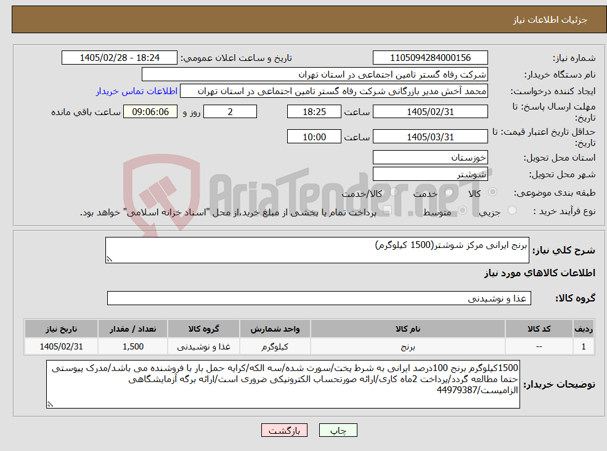Viewport: 607px width, 451px height.
Task: Click buyer organization name field
Action: pos(315,74)
